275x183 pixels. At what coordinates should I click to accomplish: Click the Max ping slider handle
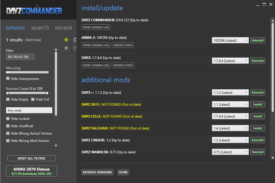7,72
